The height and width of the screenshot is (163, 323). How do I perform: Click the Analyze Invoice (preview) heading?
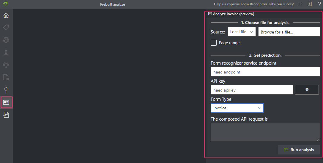(234, 14)
